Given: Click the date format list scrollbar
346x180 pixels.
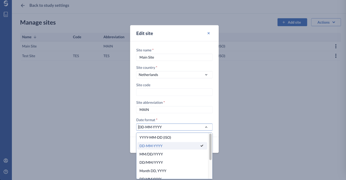Looking at the screenshot, I should (x=210, y=147).
